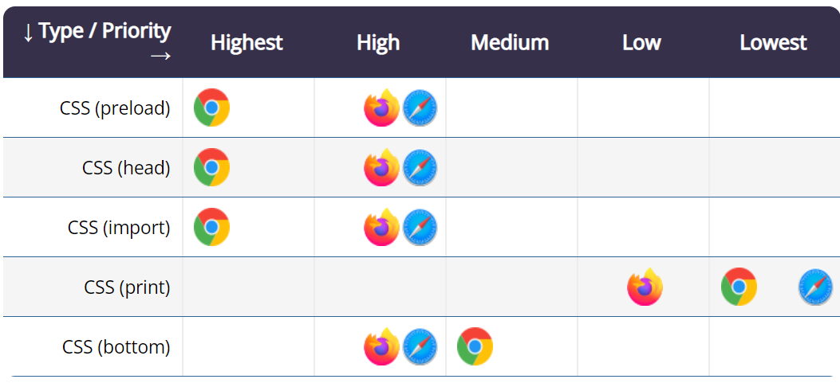Viewport: 840px width, 383px height.
Task: Click Chrome icon in CSS (bottom) row
Action: tap(475, 346)
